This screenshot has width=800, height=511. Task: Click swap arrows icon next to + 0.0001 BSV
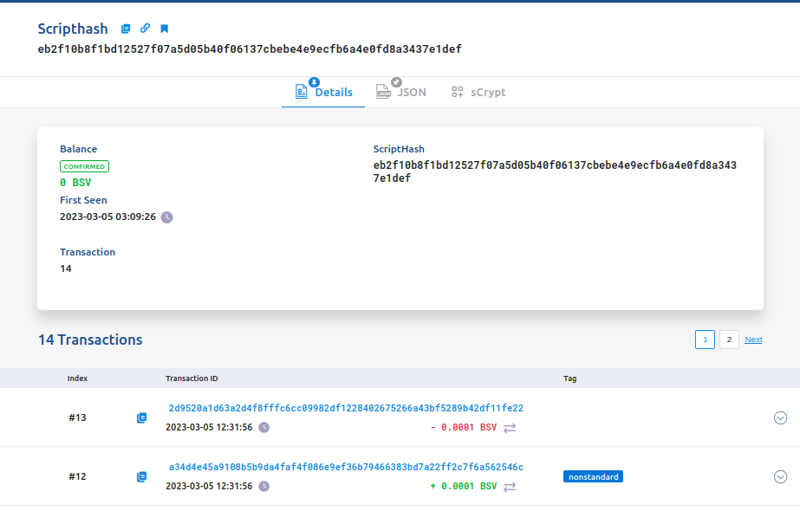510,487
